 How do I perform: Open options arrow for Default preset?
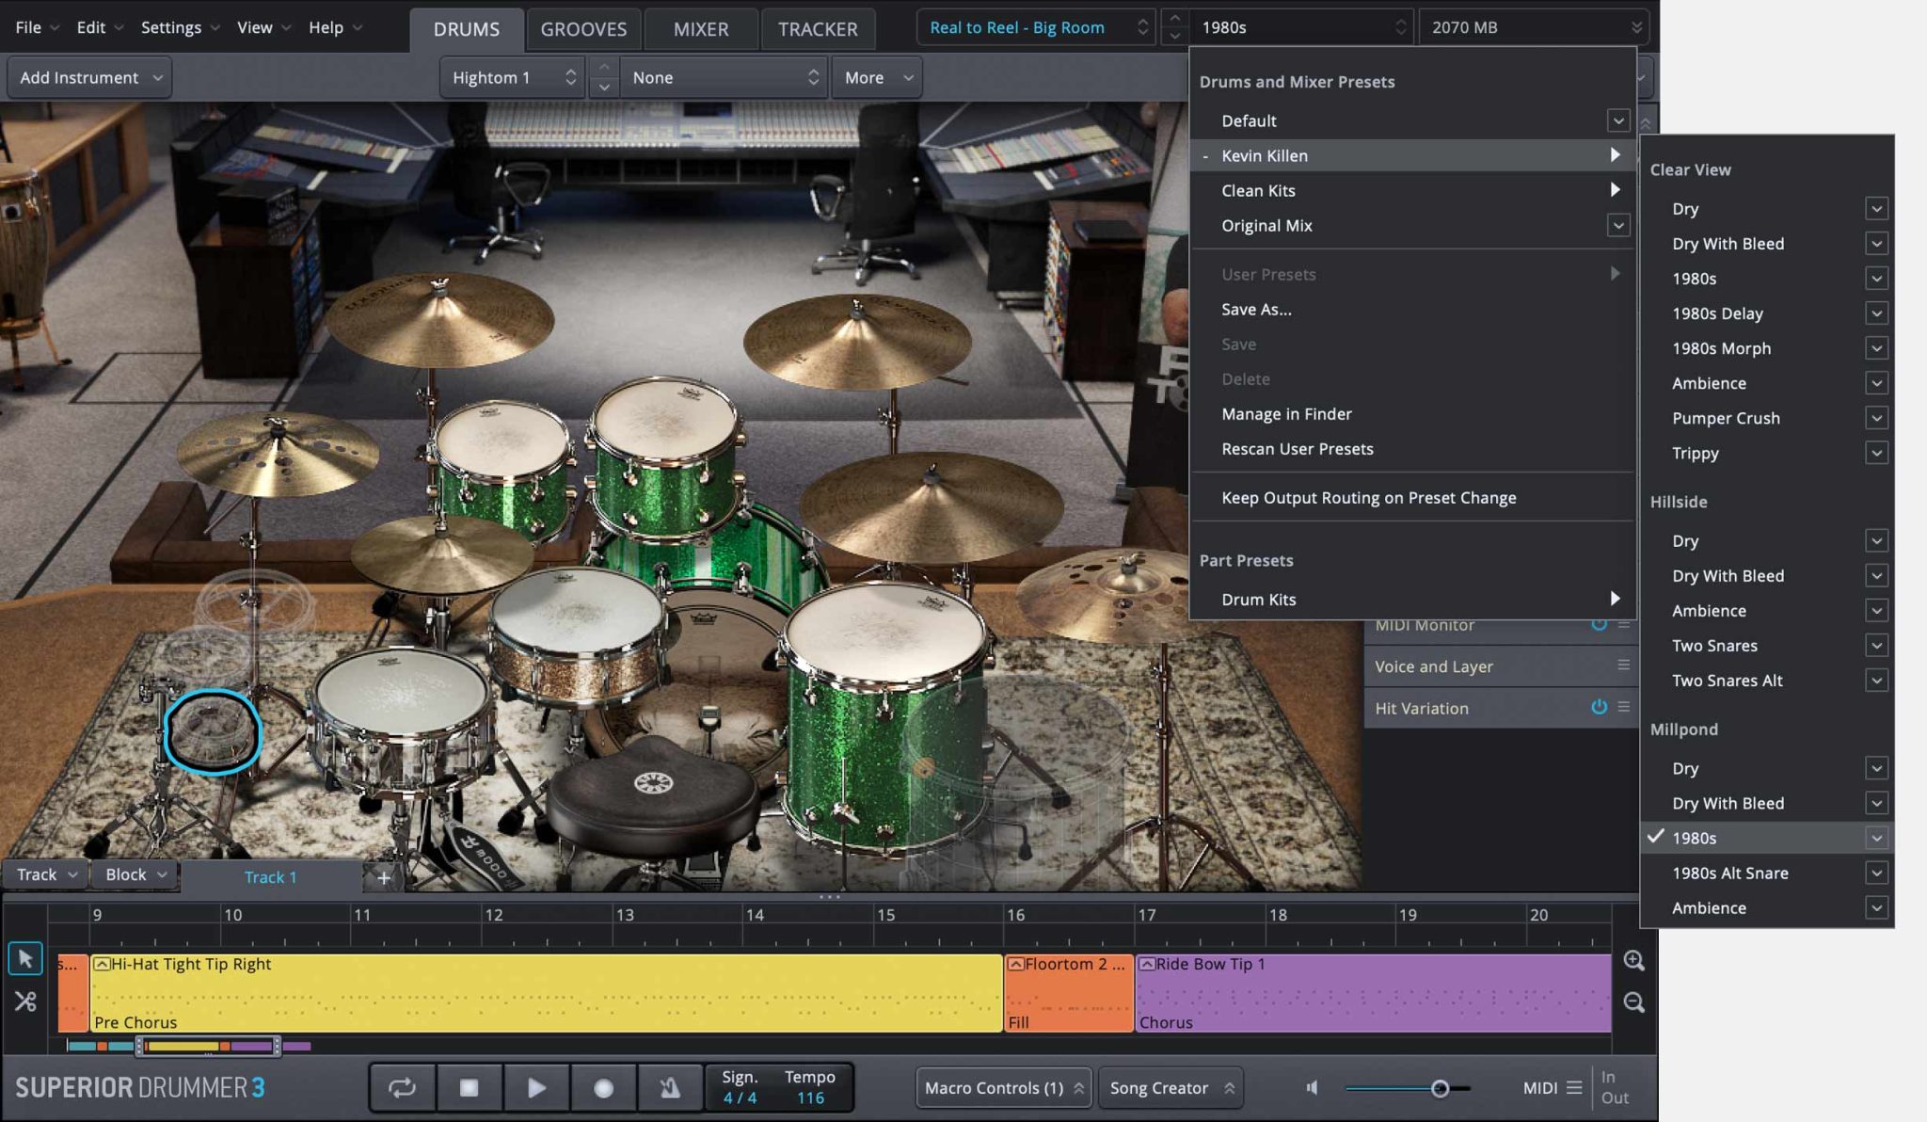pyautogui.click(x=1618, y=120)
